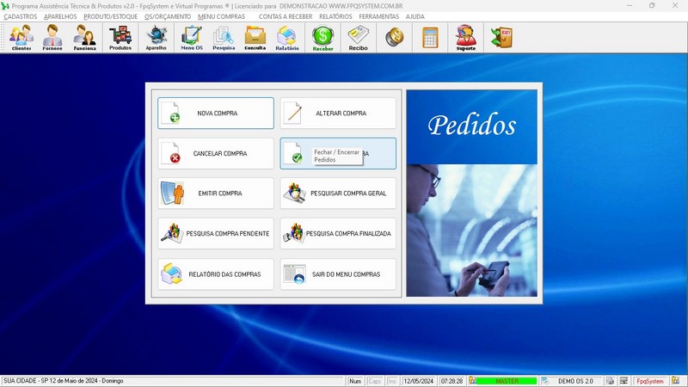This screenshot has height=387, width=688.
Task: Click the green Receber dollar icon
Action: point(322,37)
